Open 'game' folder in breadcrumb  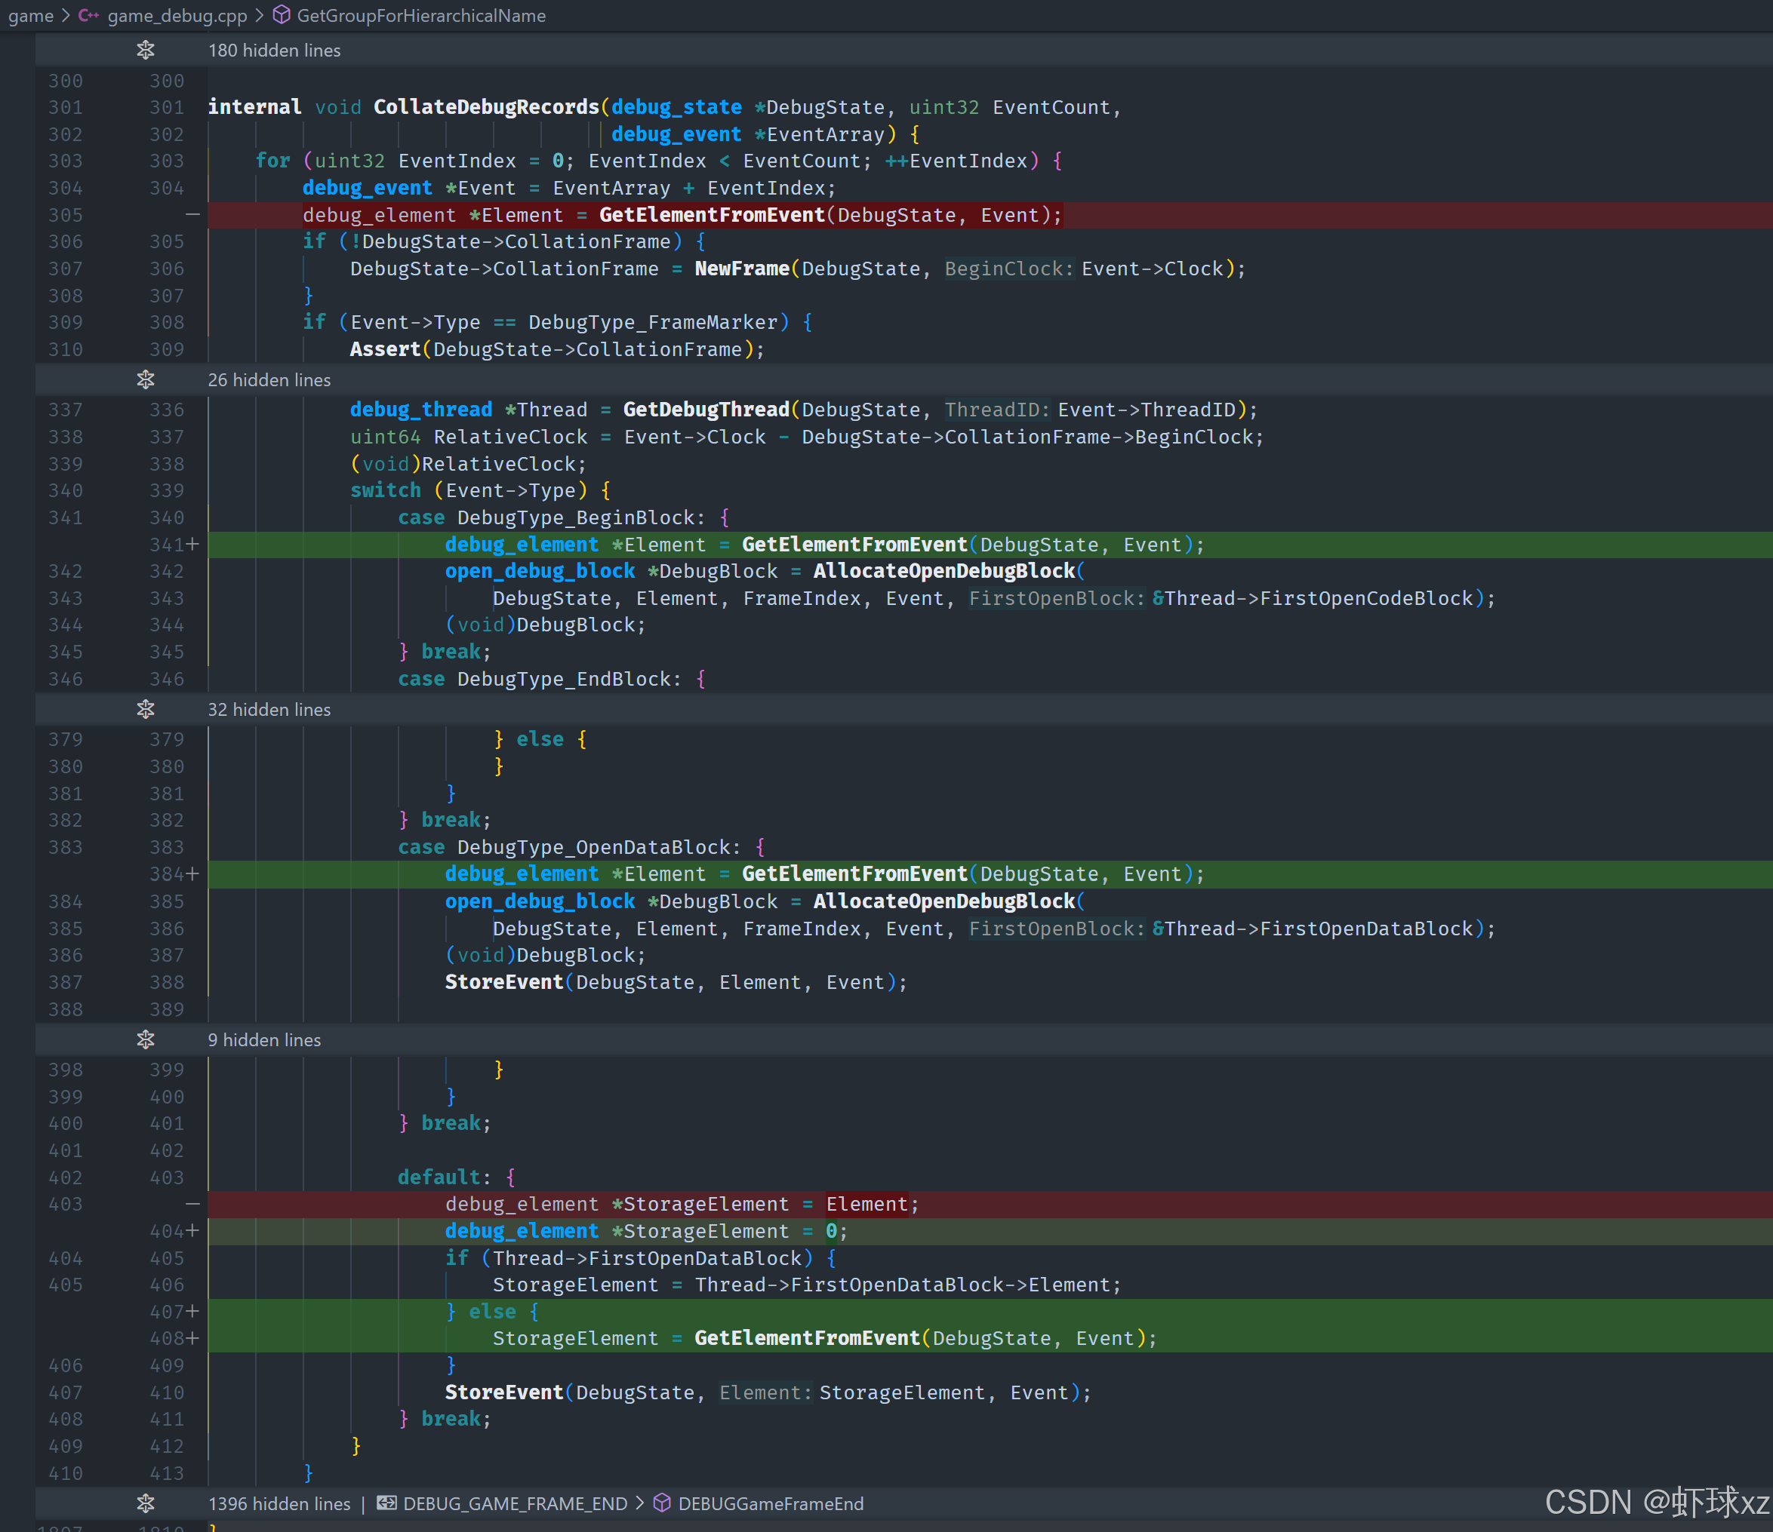[31, 15]
